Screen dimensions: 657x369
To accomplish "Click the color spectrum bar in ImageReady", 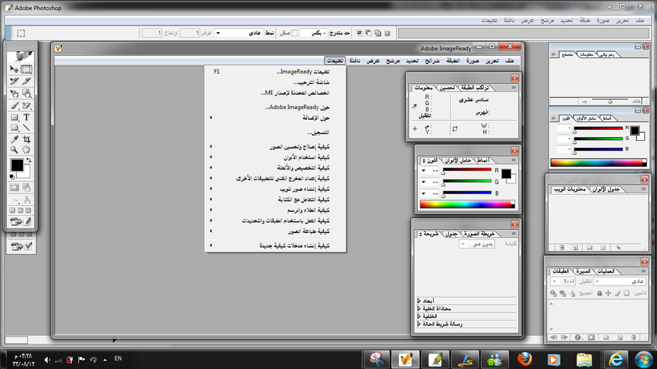I will [x=467, y=204].
